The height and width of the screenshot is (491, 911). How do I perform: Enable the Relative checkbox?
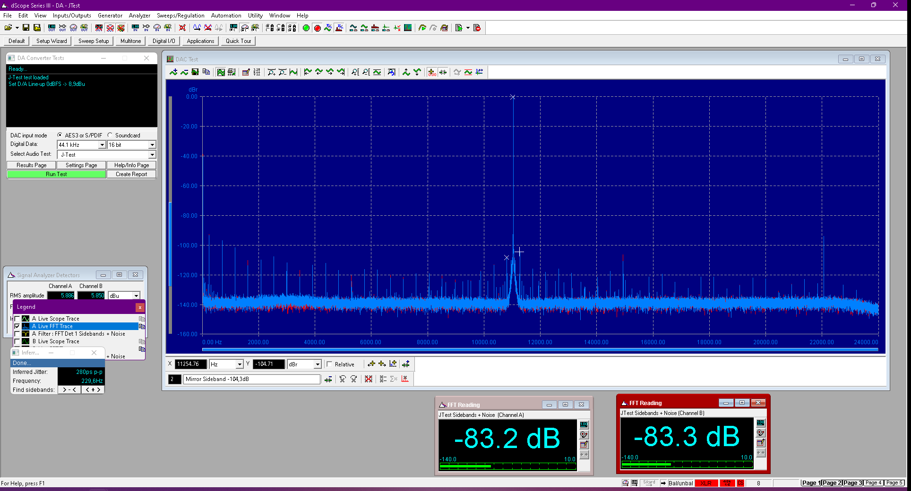pyautogui.click(x=329, y=364)
